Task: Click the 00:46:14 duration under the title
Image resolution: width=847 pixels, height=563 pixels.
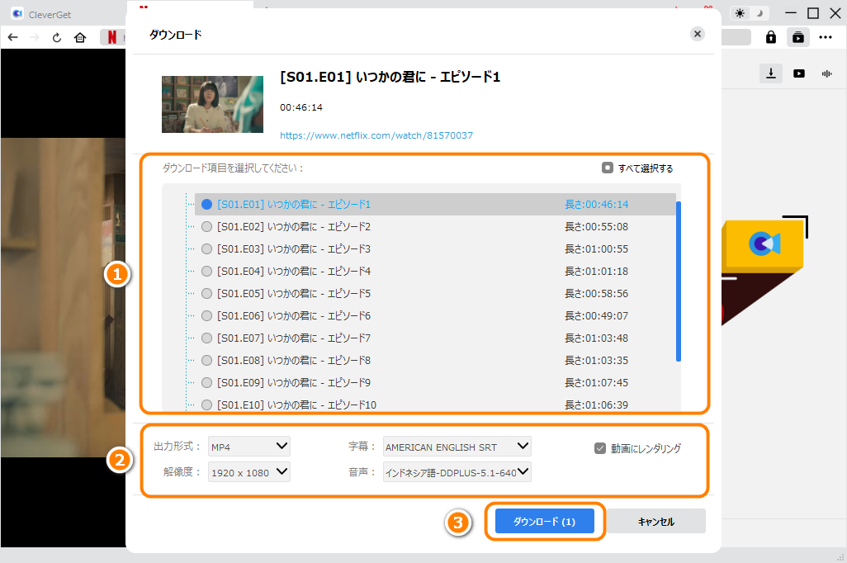Action: [x=300, y=107]
